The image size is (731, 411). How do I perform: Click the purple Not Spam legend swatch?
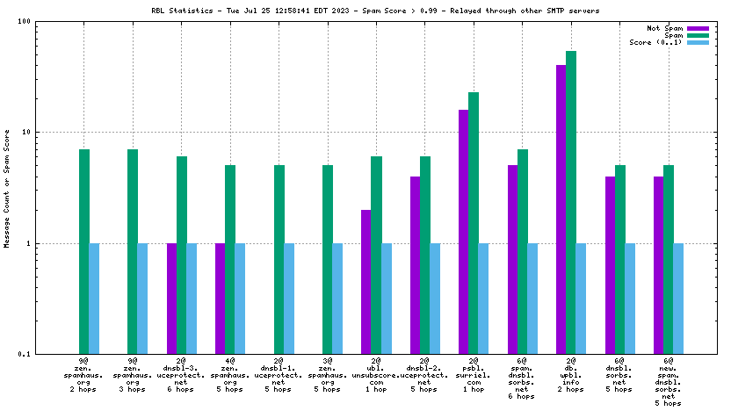tap(698, 28)
